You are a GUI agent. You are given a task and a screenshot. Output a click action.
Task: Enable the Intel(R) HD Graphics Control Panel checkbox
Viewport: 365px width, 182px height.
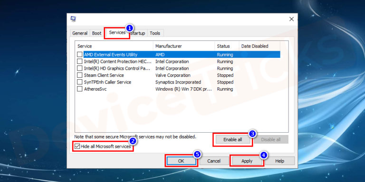pyautogui.click(x=80, y=68)
